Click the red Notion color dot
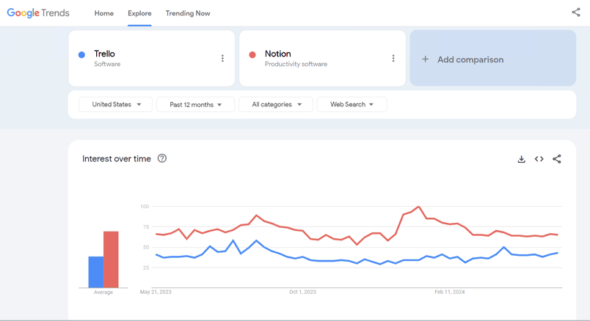Image resolution: width=590 pixels, height=321 pixels. 252,55
